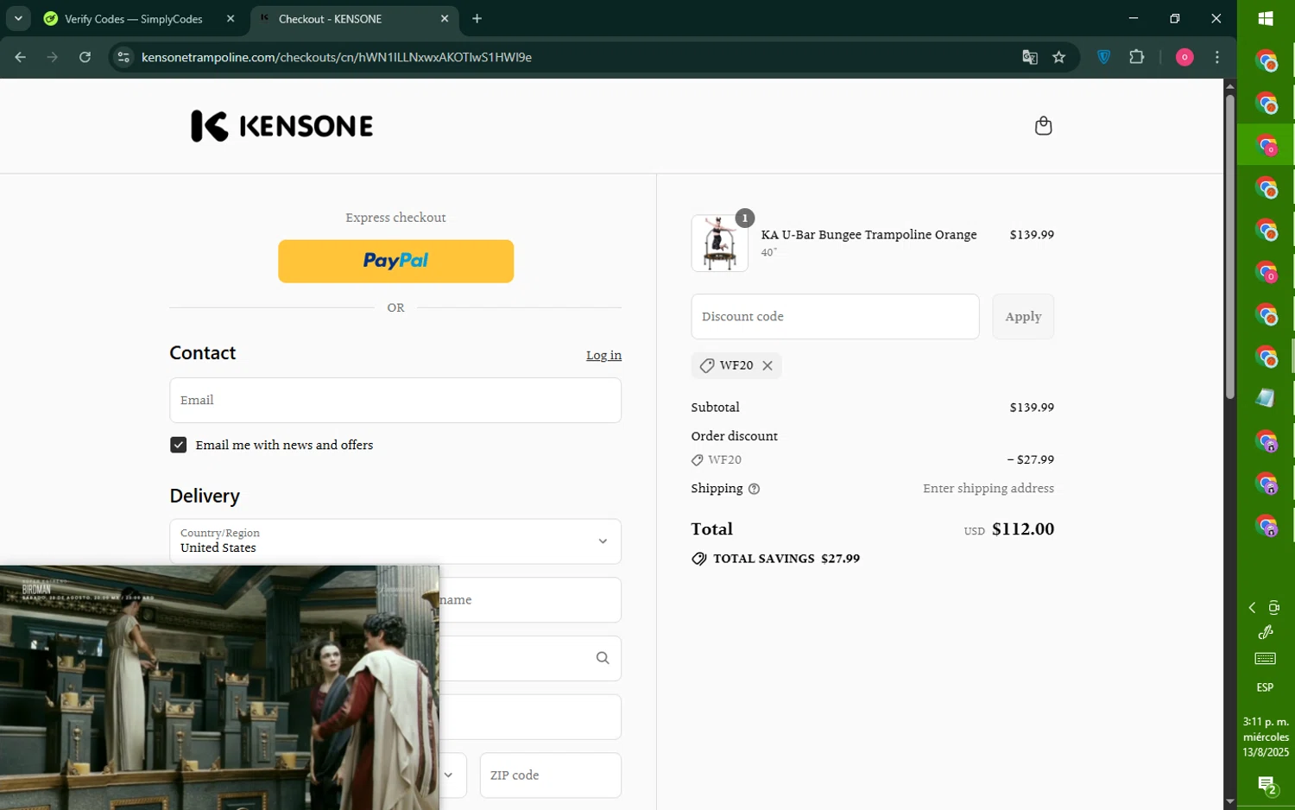Click the Apply discount button
The image size is (1295, 810).
pos(1023,316)
